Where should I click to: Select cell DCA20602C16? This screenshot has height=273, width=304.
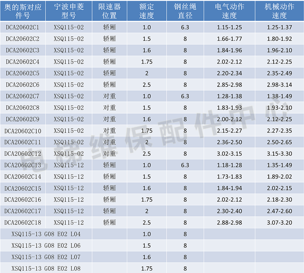point(23,200)
